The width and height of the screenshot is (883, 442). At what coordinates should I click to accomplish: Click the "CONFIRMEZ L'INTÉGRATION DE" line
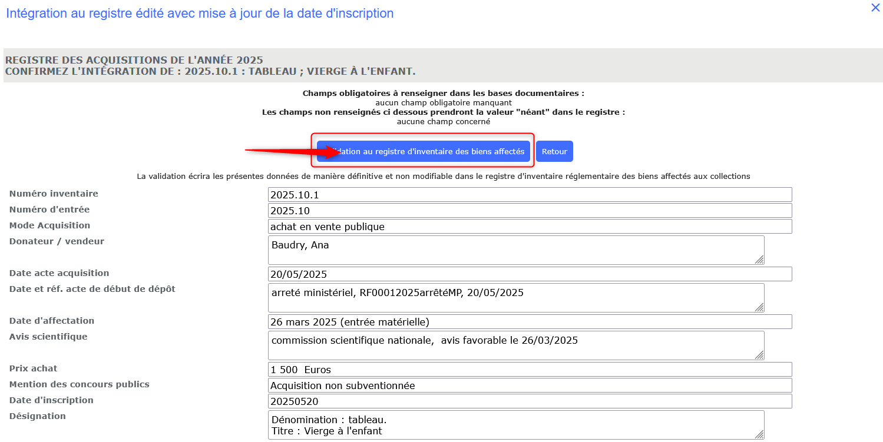[x=210, y=72]
